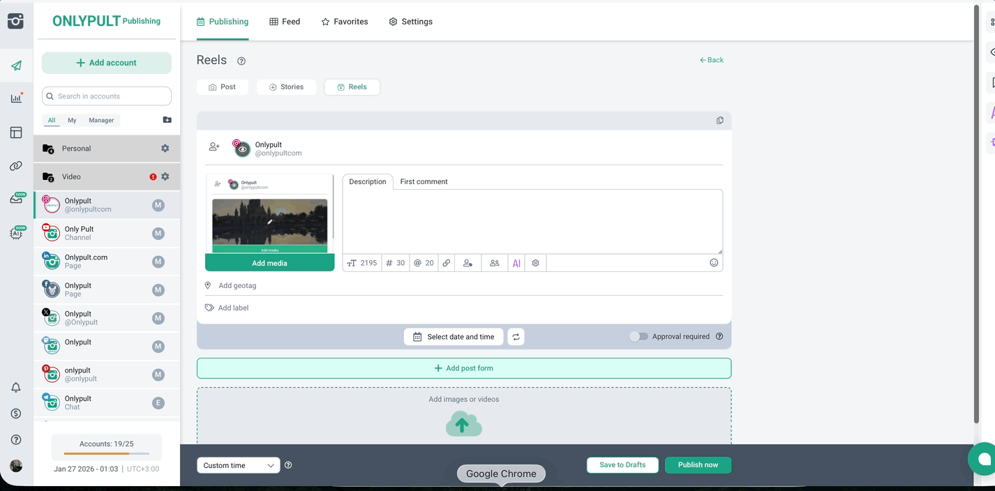Open the add folder icon in accounts

[x=167, y=120]
